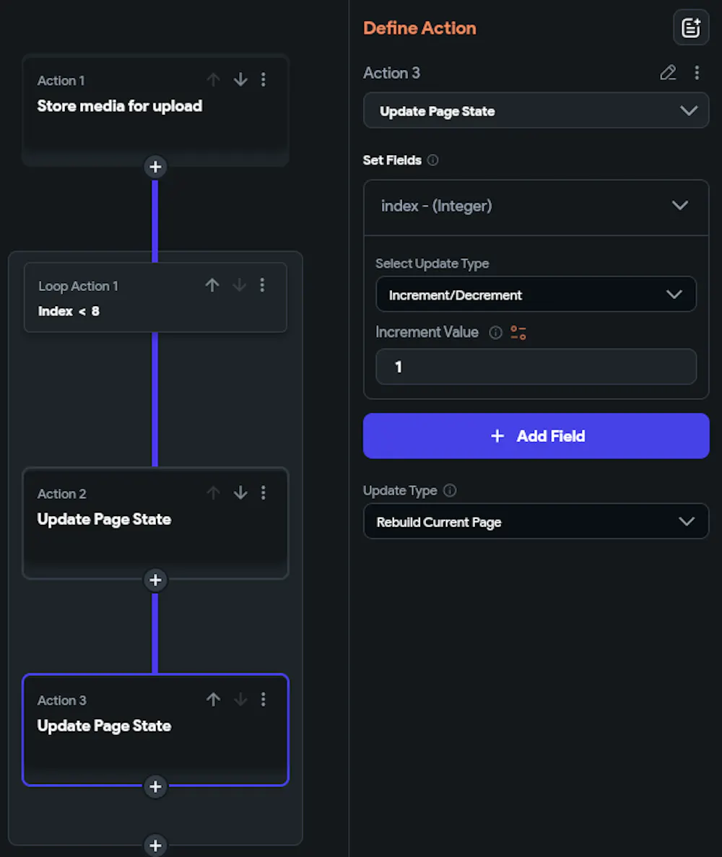Add action below Action 2 card

coord(155,580)
